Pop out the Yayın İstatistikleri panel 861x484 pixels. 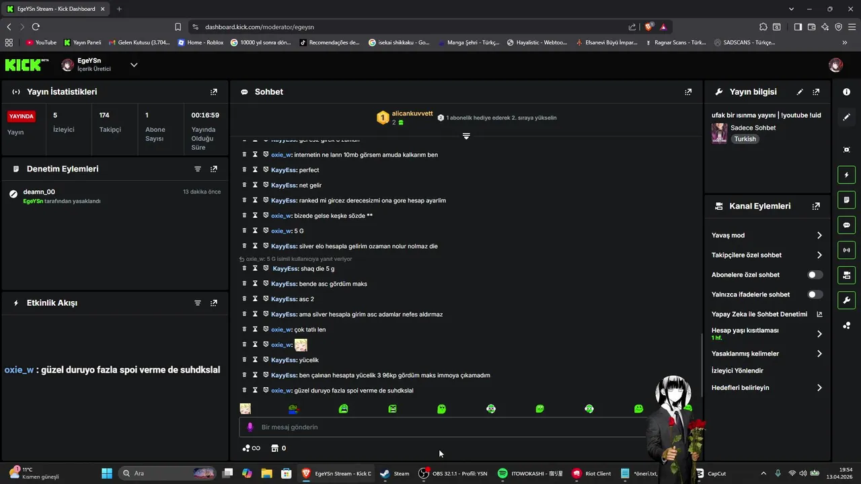214,92
